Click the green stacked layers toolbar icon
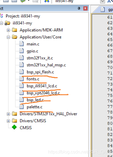Viewport: 113px width, 157px height. (x=23, y=1)
